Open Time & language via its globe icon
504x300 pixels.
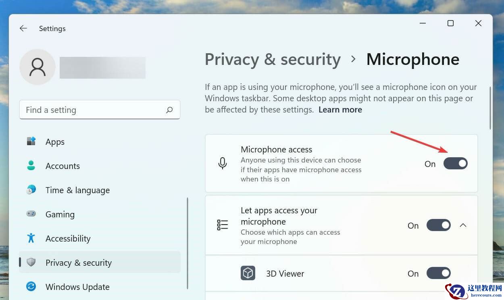[31, 190]
